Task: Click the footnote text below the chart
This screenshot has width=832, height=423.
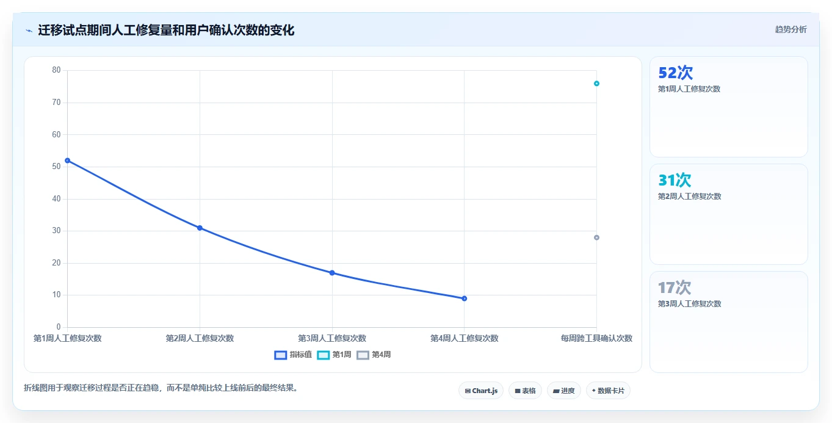Action: [161, 388]
